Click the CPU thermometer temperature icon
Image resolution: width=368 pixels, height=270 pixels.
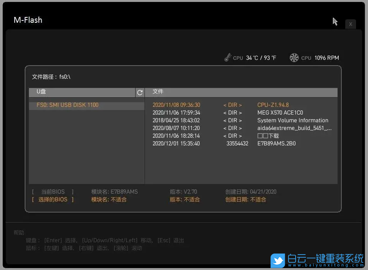(x=229, y=57)
